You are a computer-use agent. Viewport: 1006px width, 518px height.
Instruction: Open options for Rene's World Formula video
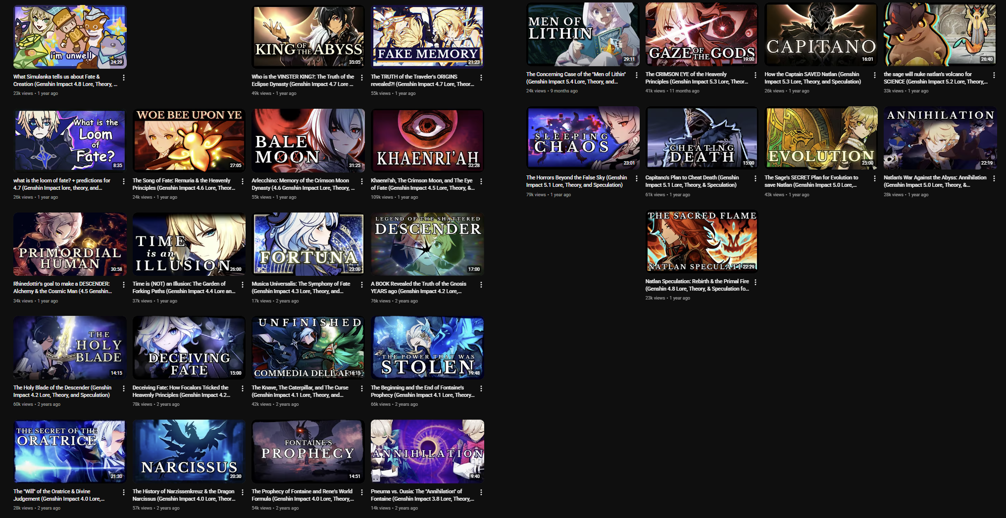362,492
